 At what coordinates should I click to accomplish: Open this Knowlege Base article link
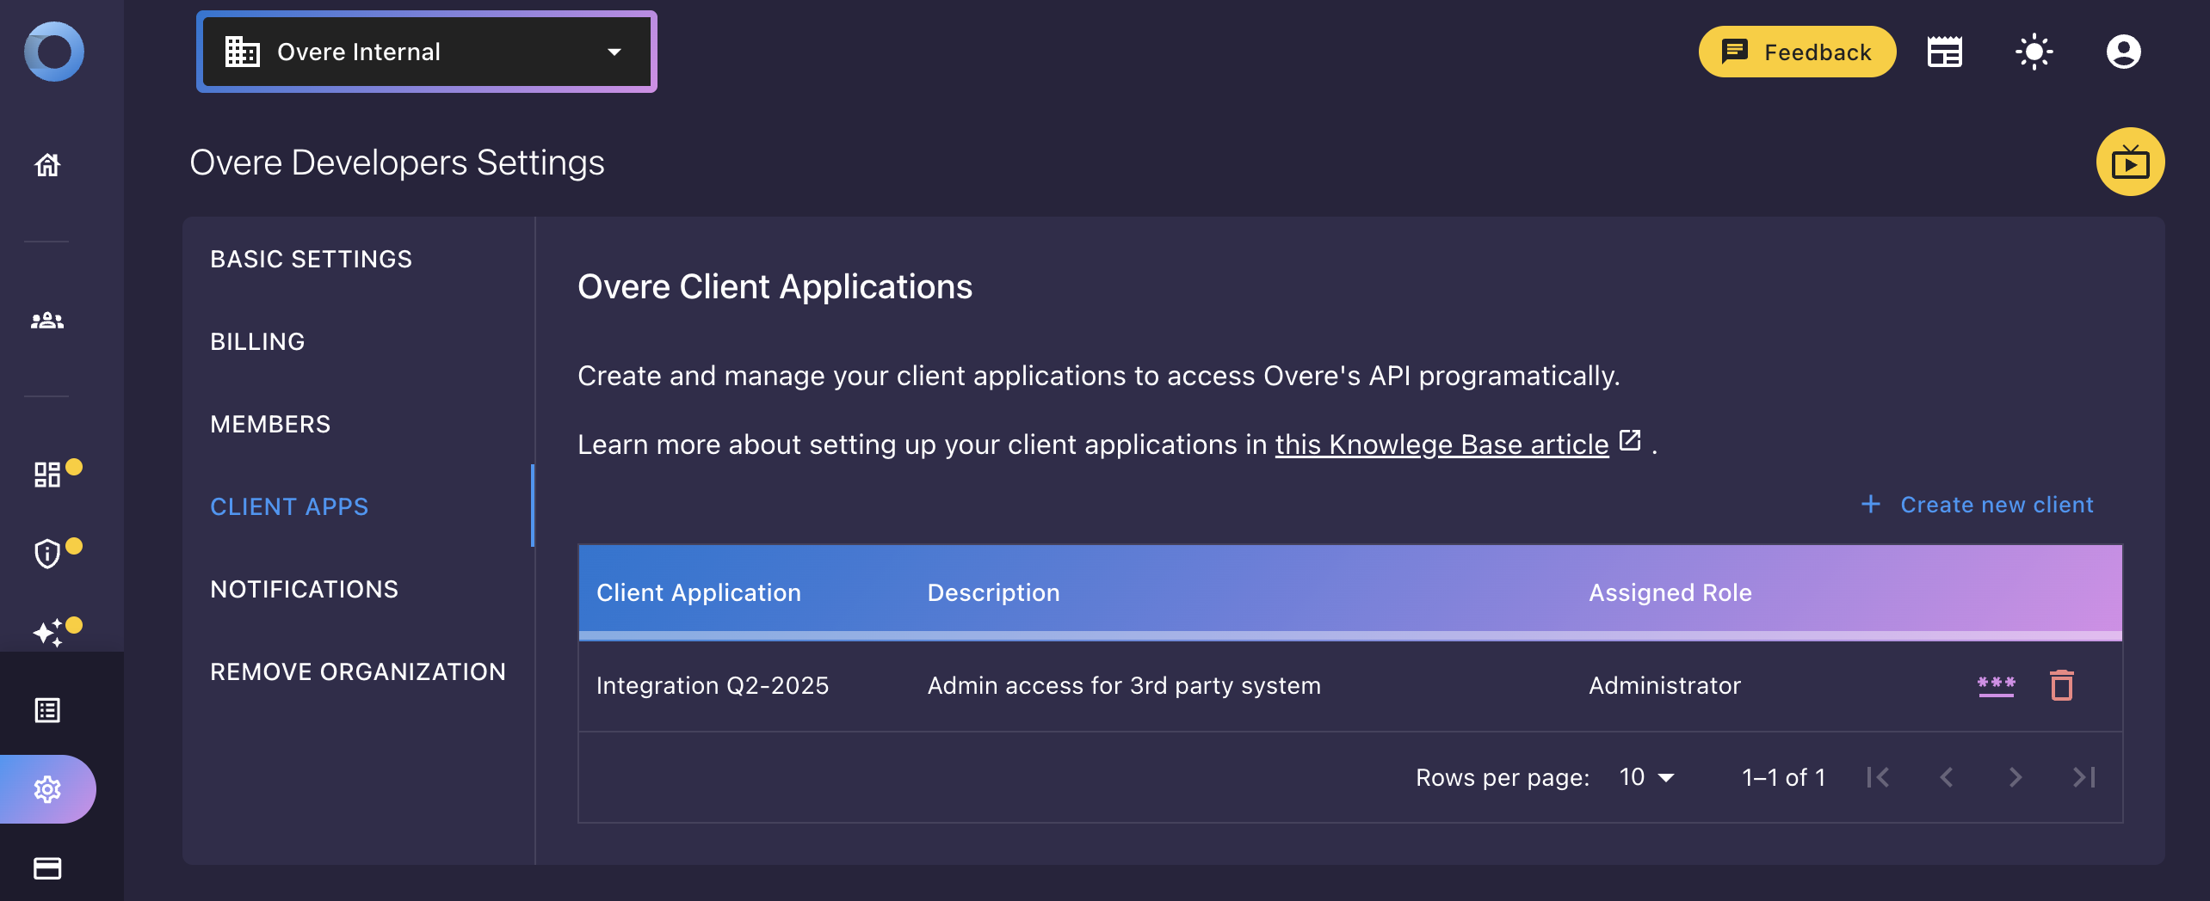(1441, 444)
